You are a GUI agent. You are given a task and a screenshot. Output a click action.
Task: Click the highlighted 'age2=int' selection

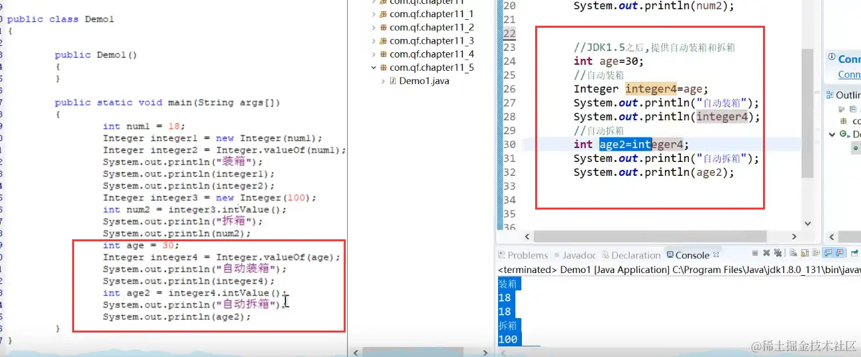click(x=625, y=144)
